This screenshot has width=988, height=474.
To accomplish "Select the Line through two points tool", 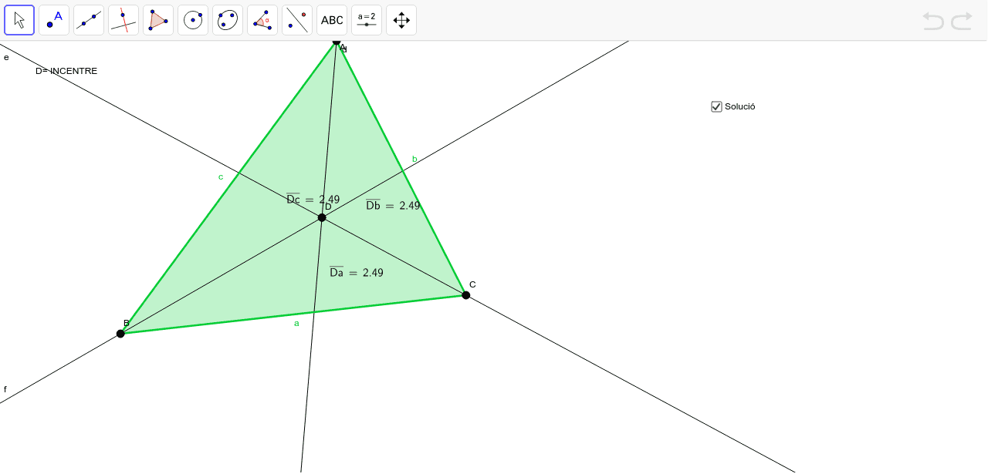I will 89,20.
